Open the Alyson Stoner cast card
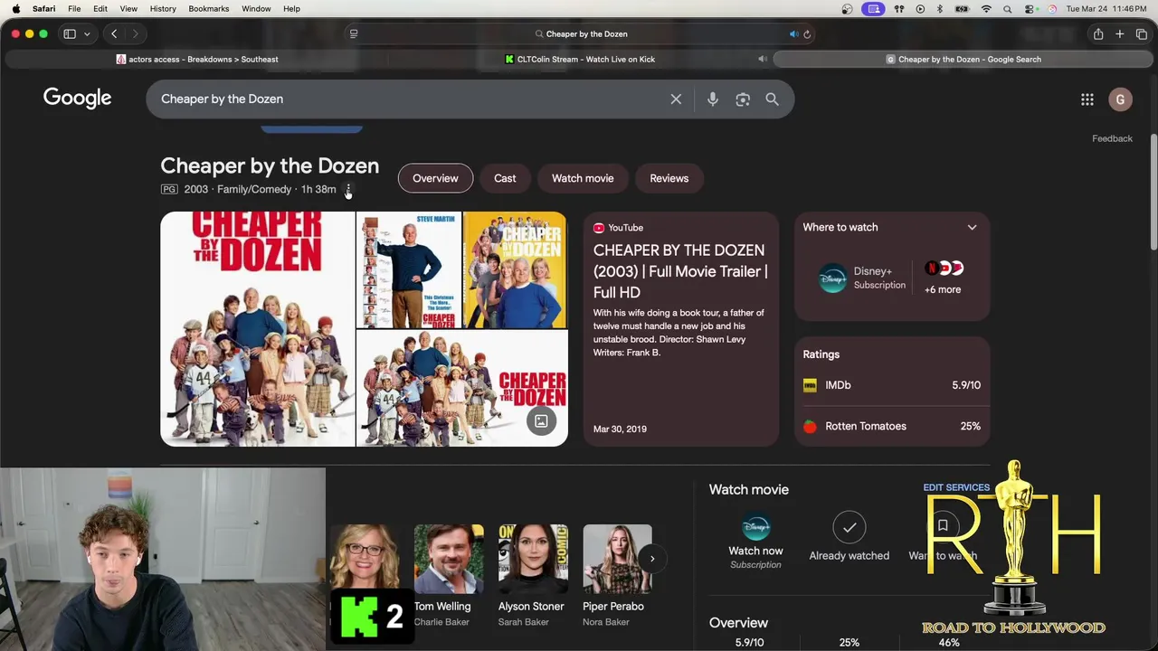 (533, 576)
